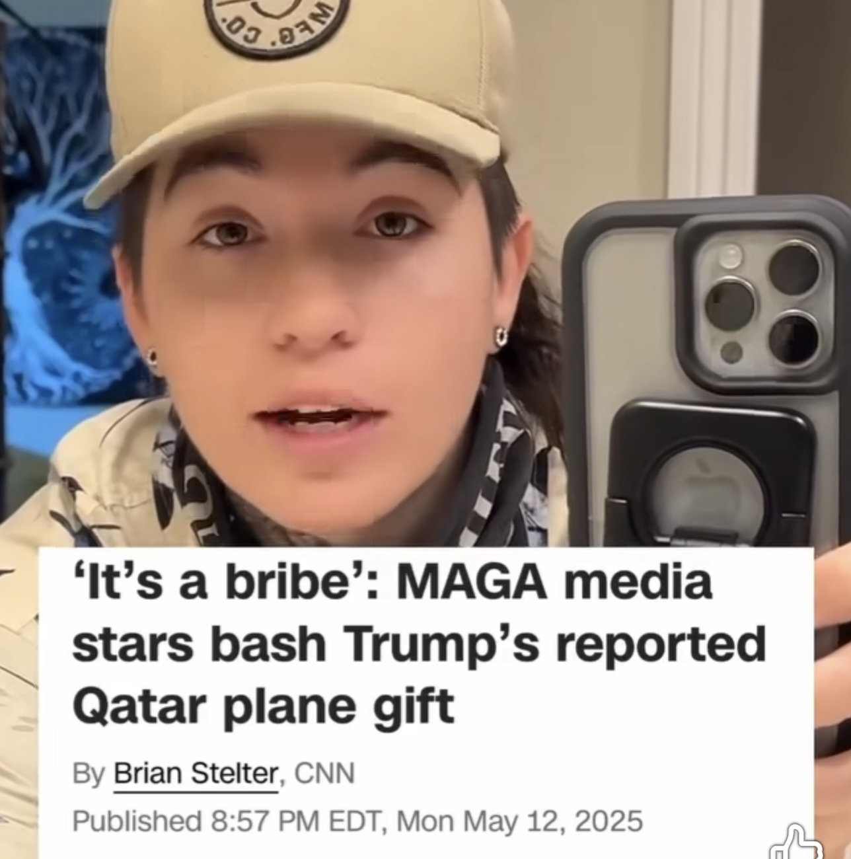Click the CNN label after the byline
The height and width of the screenshot is (859, 851).
324,772
